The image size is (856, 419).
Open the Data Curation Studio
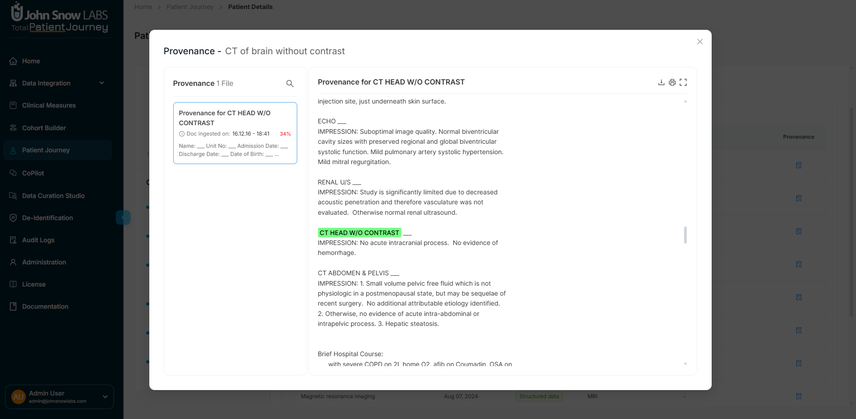pyautogui.click(x=53, y=196)
